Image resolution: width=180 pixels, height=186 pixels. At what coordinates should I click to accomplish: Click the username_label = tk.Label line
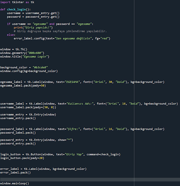click(x=89, y=104)
